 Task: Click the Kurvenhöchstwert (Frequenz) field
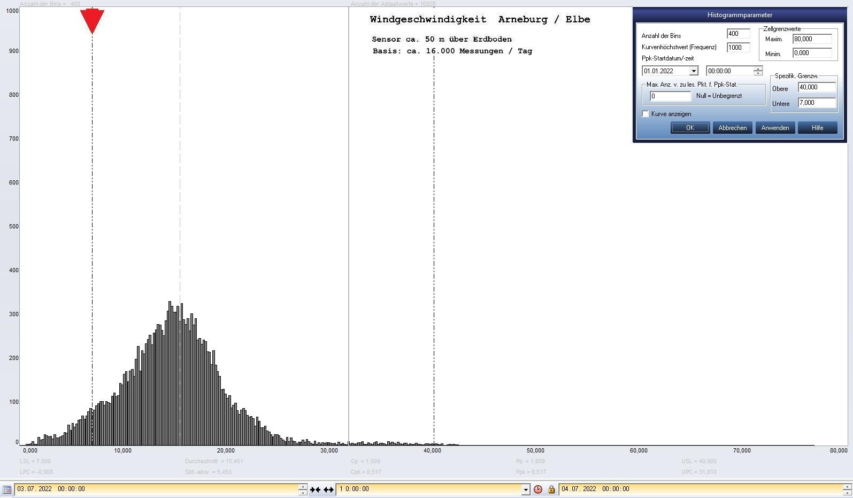pos(738,48)
